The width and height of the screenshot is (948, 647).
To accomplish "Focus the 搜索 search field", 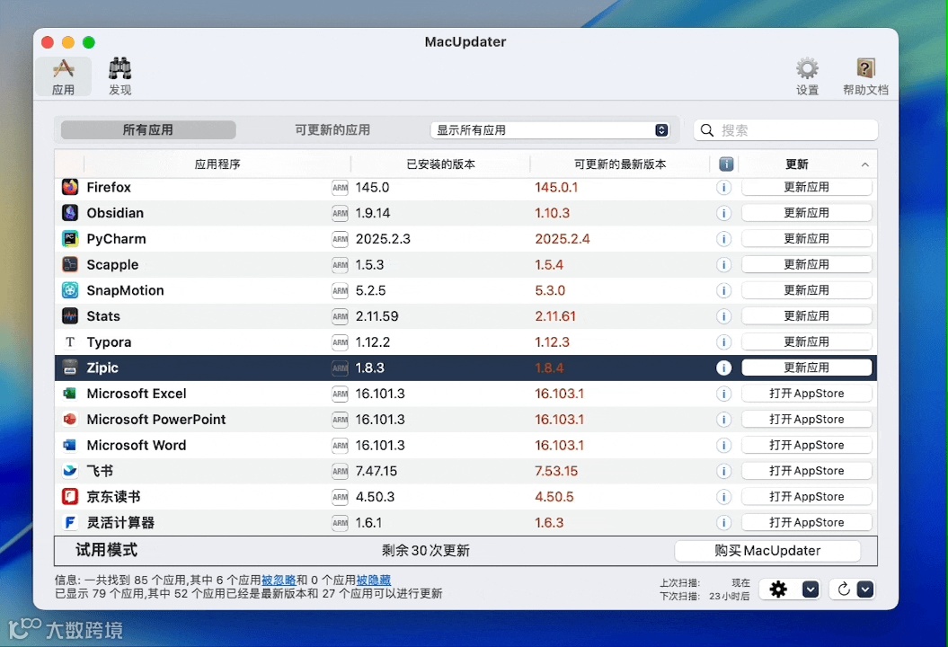I will [785, 130].
